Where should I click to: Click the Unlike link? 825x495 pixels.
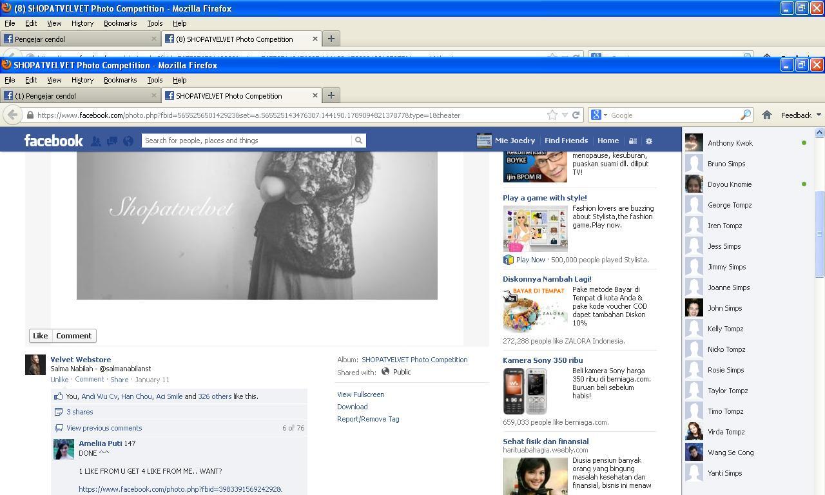click(x=59, y=380)
